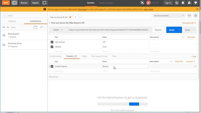Click the Sign In button
This screenshot has width=201, height=113.
(168, 3)
